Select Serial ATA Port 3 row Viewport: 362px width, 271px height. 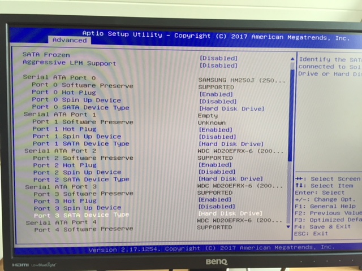pyautogui.click(x=61, y=187)
